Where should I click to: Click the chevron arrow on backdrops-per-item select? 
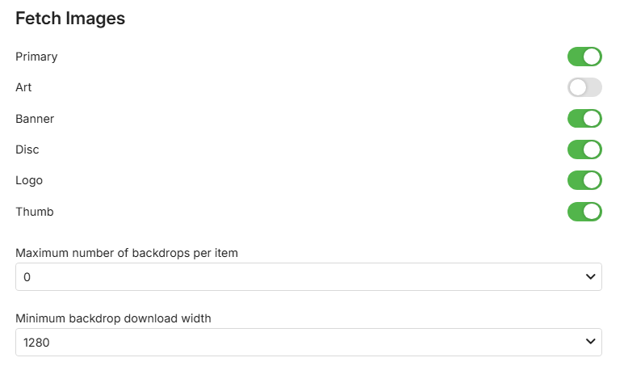[588, 276]
